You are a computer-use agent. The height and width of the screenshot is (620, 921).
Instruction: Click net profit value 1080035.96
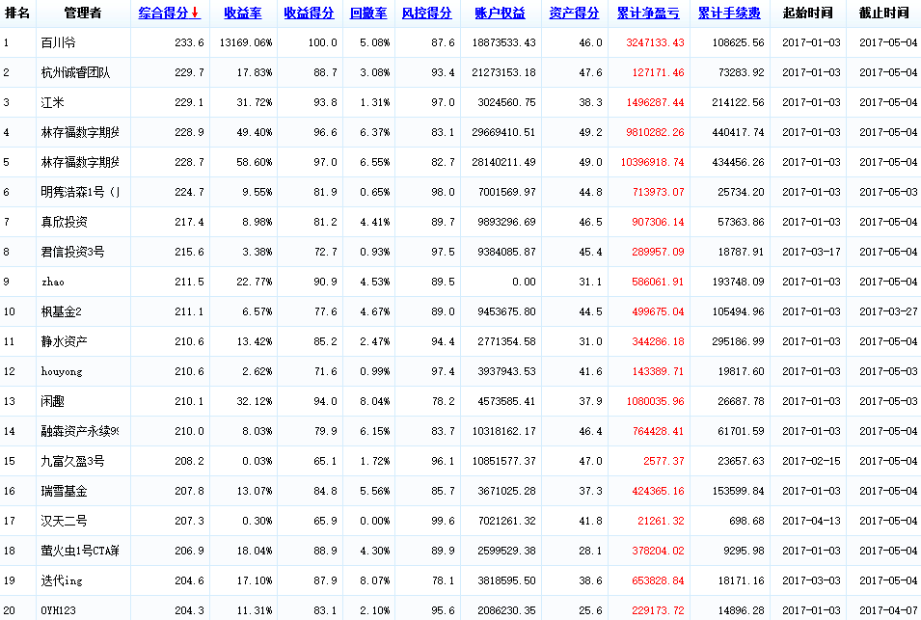click(655, 401)
